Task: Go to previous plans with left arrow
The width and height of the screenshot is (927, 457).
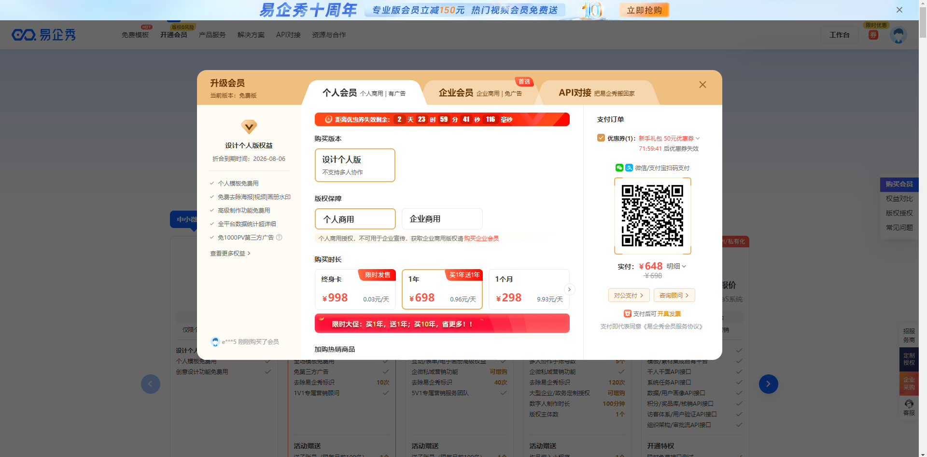Action: (151, 384)
